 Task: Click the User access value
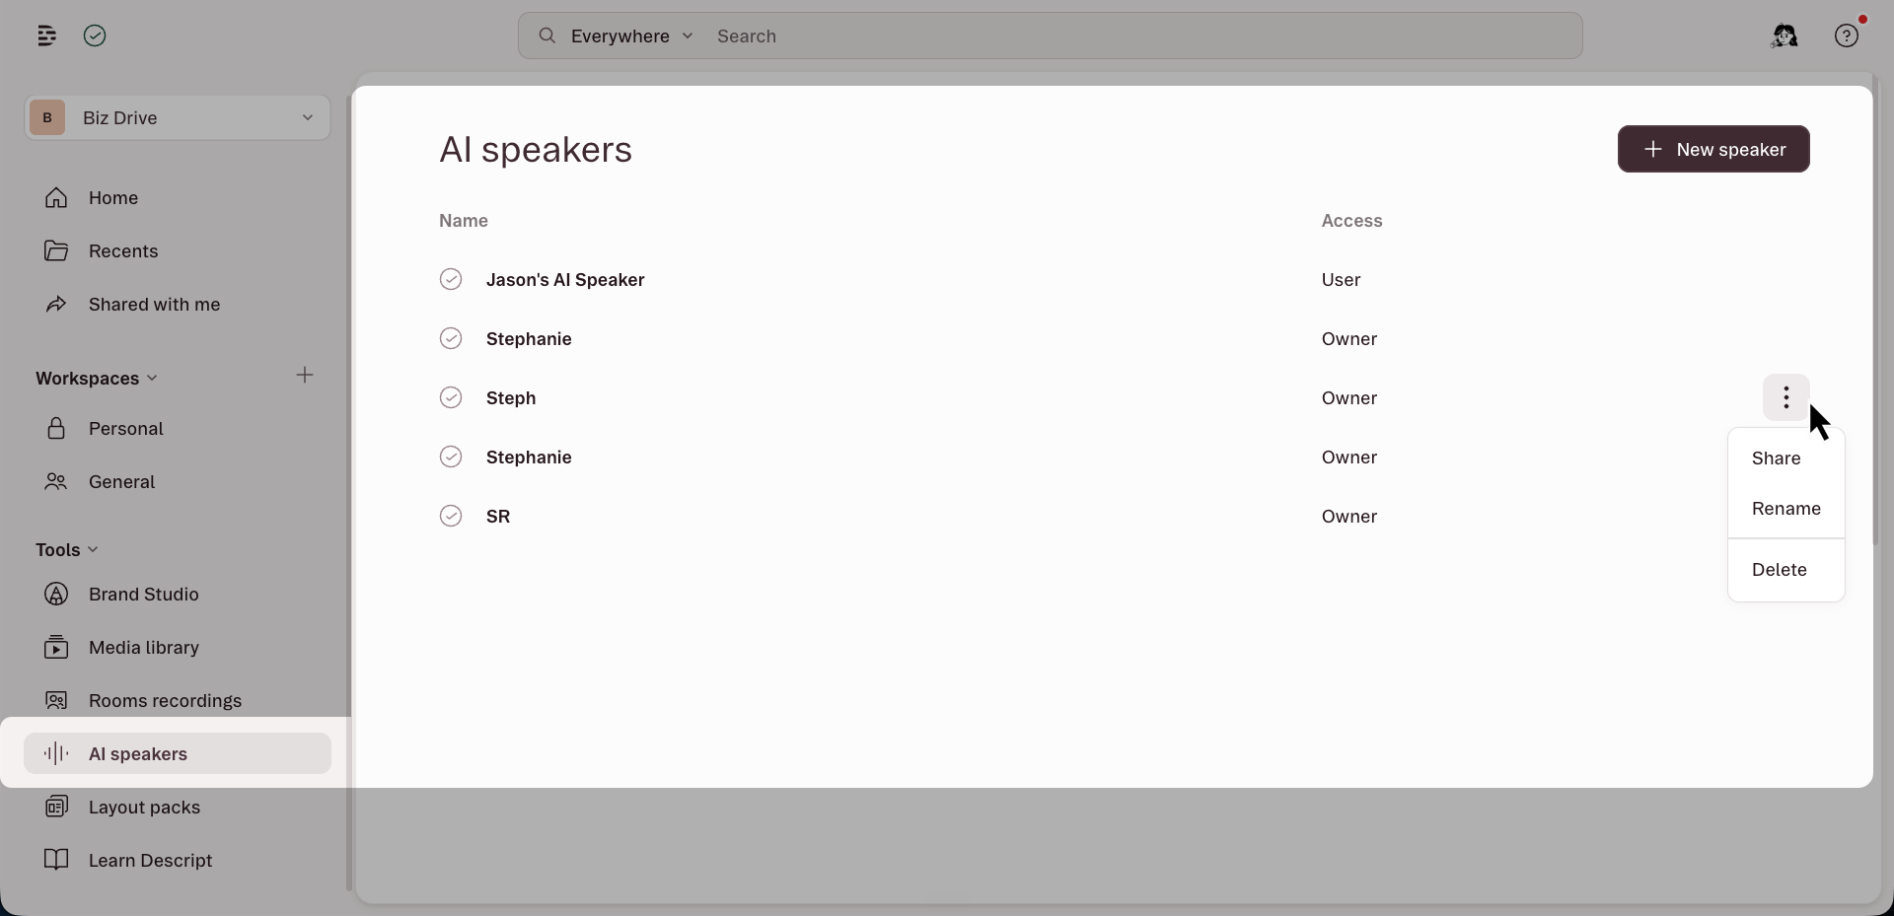[1341, 279]
